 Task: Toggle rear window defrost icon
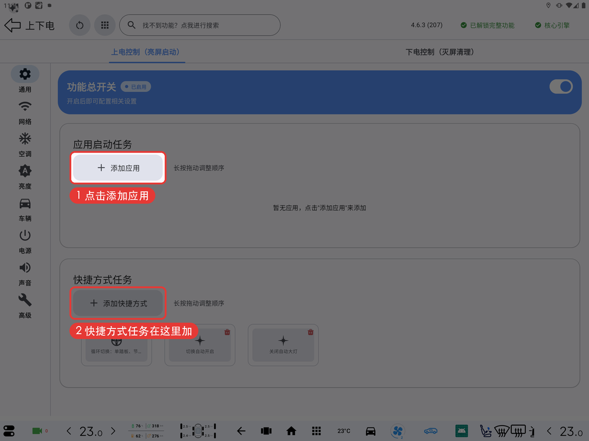click(x=518, y=431)
